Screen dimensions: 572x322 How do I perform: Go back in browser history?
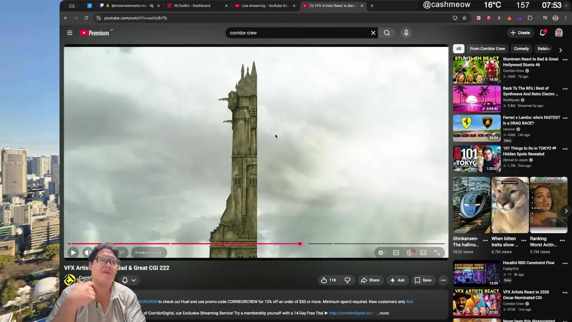(66, 18)
